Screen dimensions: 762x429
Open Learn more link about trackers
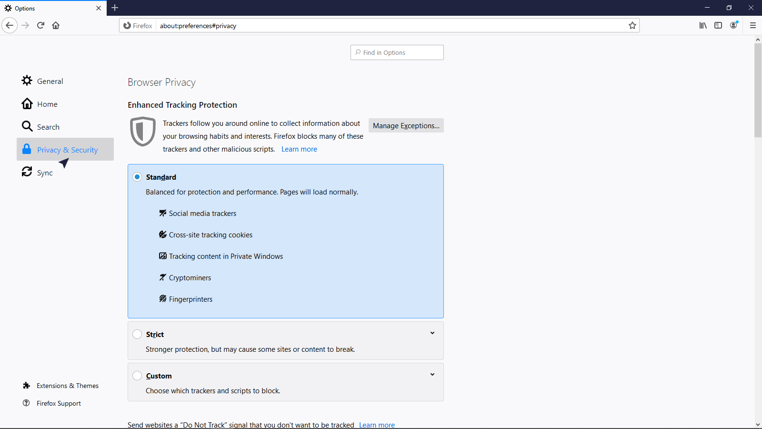[299, 149]
